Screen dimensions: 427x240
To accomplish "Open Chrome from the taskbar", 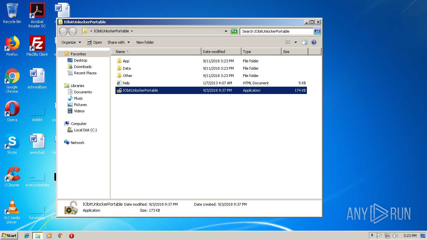I will click(x=60, y=236).
